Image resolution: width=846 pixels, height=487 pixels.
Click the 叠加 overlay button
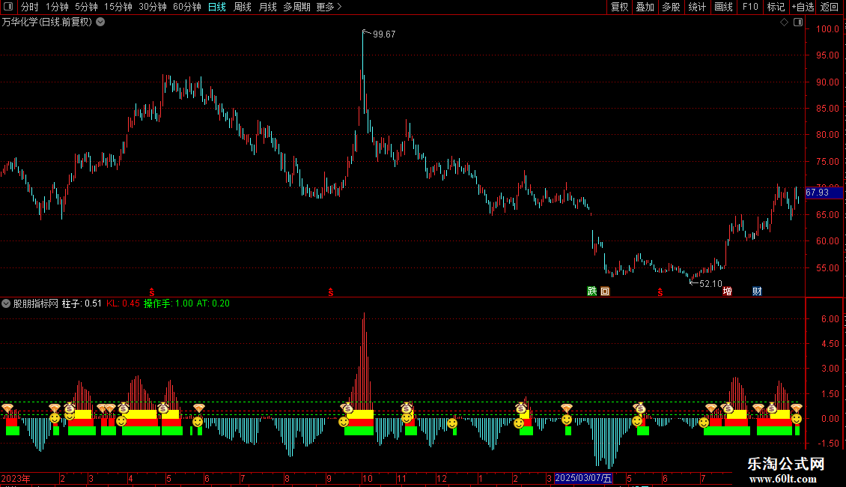pyautogui.click(x=645, y=7)
